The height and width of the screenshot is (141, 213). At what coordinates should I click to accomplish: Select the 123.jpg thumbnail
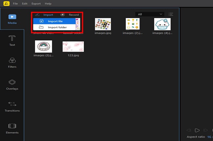tap(73, 47)
